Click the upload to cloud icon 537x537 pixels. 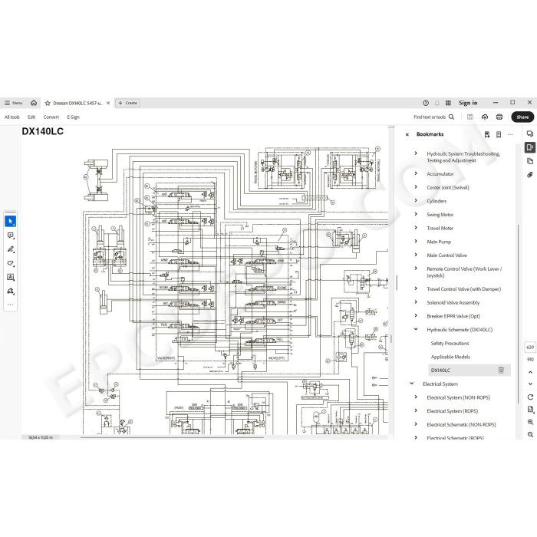[x=485, y=117]
